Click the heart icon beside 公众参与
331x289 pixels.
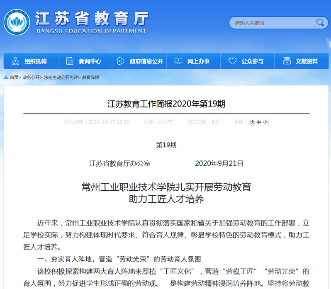pos(232,61)
